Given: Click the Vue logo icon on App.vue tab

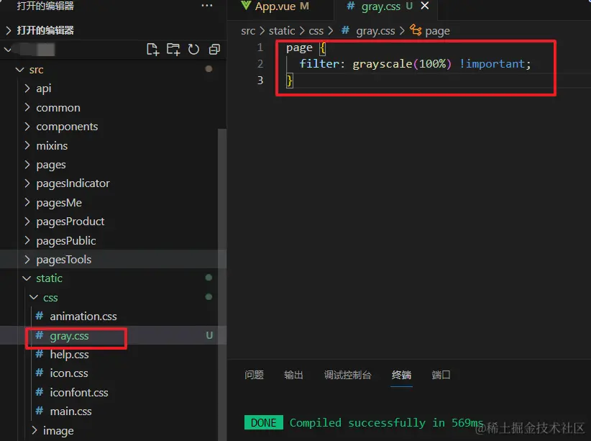Looking at the screenshot, I should 246,6.
